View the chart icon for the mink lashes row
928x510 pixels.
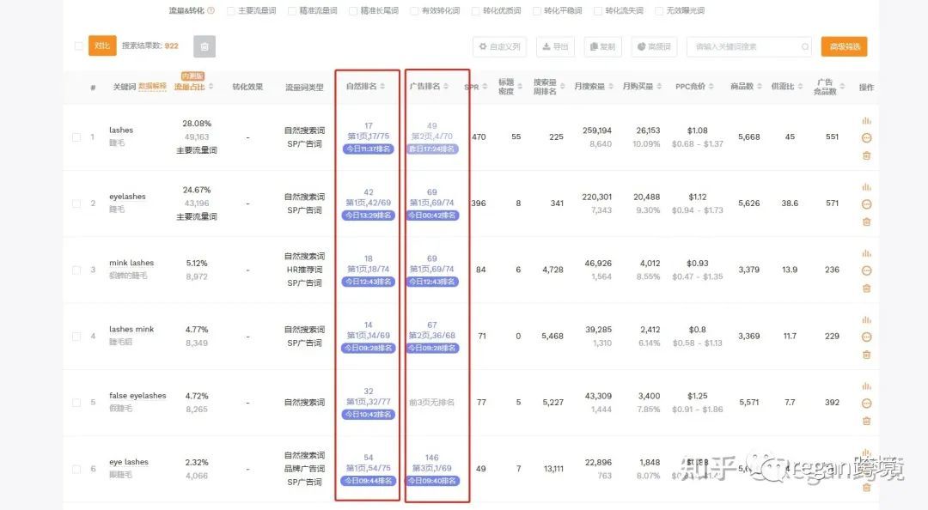click(x=866, y=253)
